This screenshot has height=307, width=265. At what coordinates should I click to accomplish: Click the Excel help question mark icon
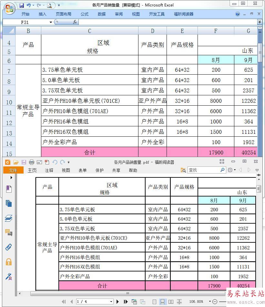[x=238, y=14]
